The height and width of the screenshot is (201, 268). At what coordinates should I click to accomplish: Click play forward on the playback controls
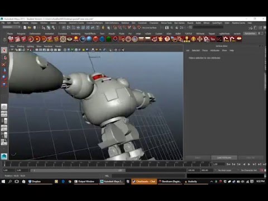click(249, 164)
